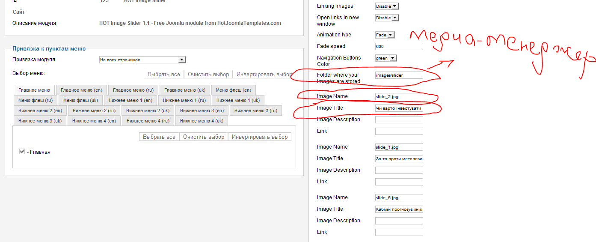Screen dimensions: 596x242
Task: Click the Fade speed input field
Action: [399, 47]
